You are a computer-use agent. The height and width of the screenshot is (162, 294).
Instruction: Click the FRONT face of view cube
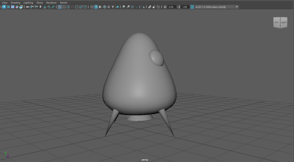[x=284, y=22]
